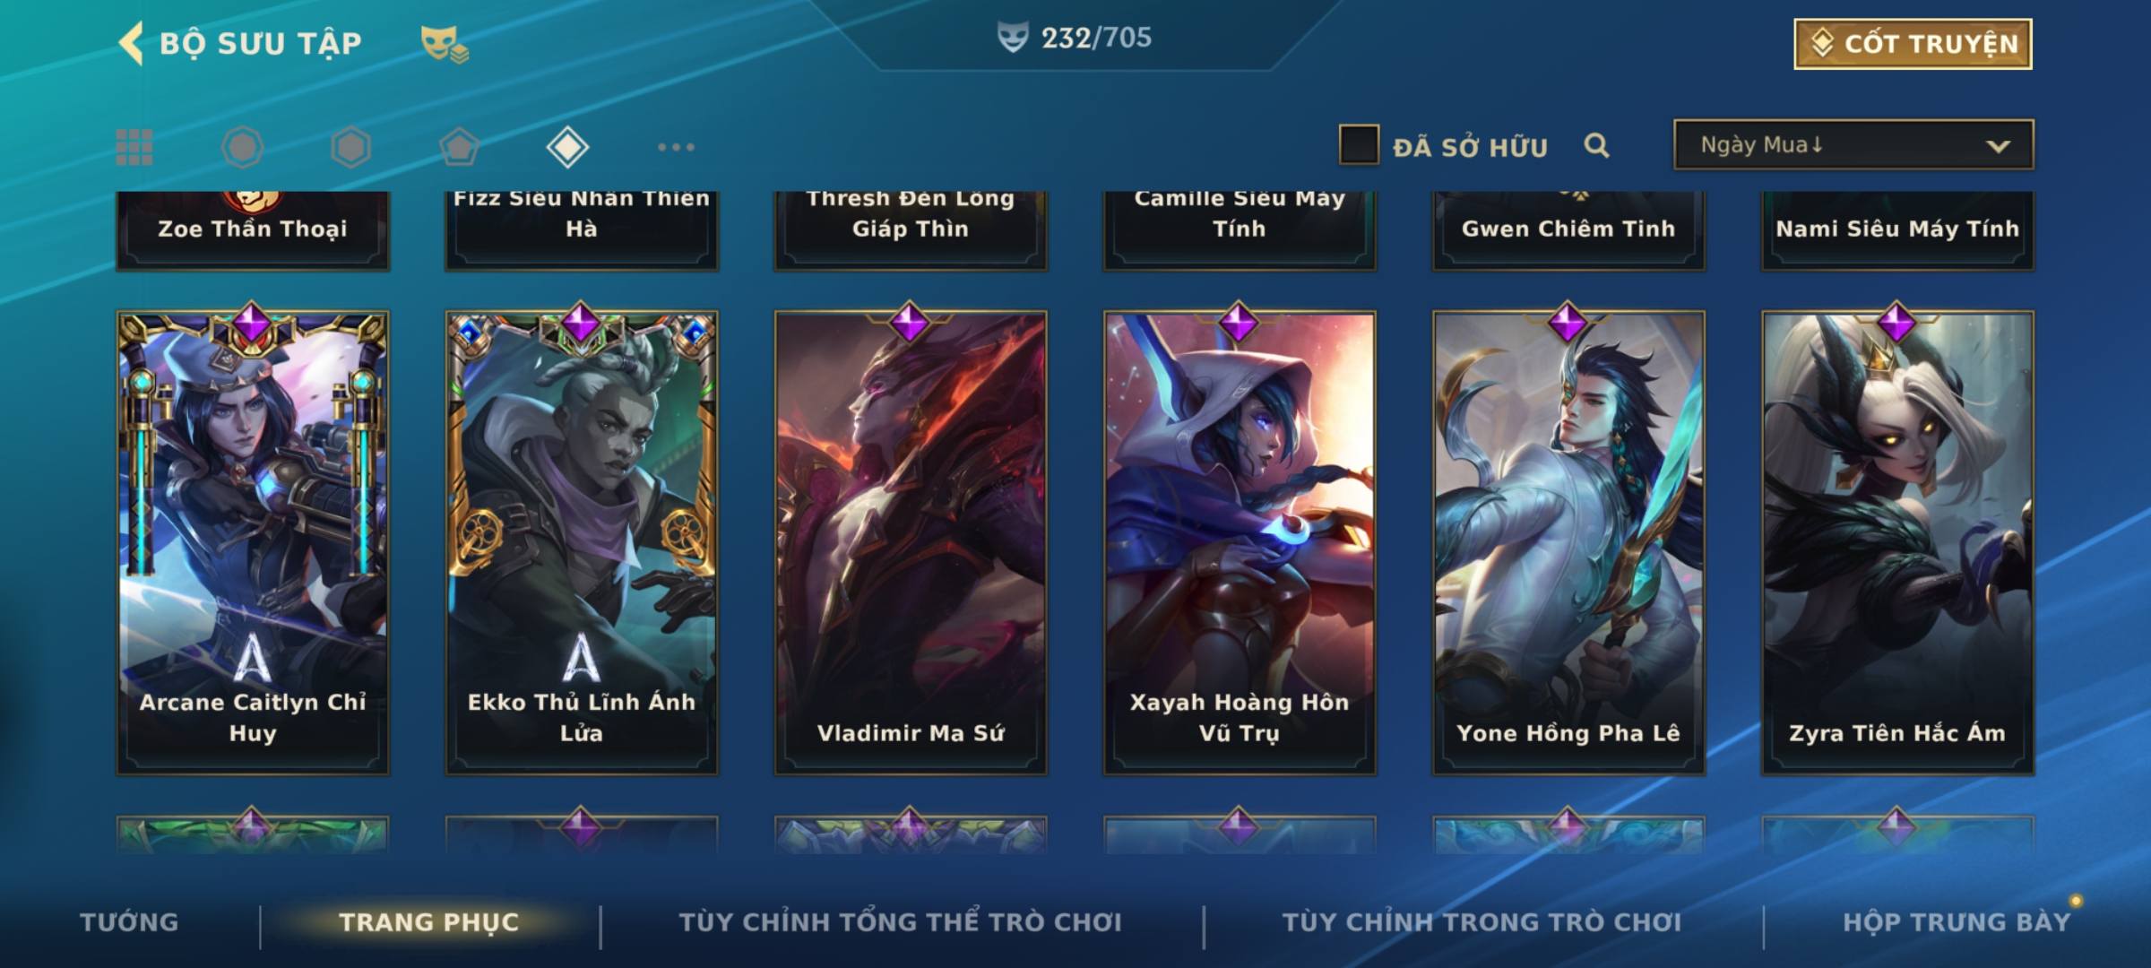Image resolution: width=2151 pixels, height=968 pixels.
Task: Open the Tùy Chỉnh Tổng Thể Trò Chơi tab
Action: coord(900,921)
